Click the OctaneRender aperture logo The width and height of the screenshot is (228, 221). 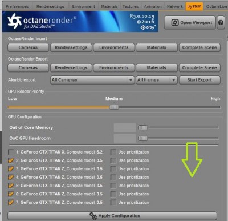coord(14,21)
